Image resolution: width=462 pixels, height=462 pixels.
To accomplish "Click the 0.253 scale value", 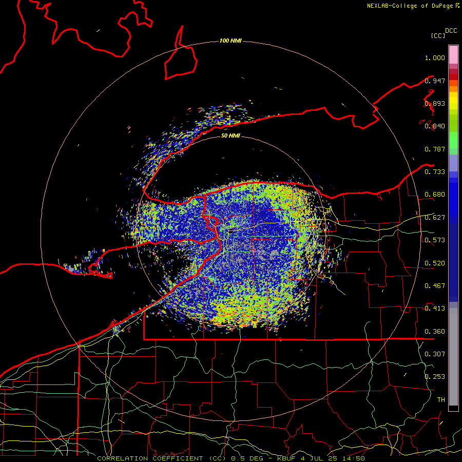I will click(435, 377).
